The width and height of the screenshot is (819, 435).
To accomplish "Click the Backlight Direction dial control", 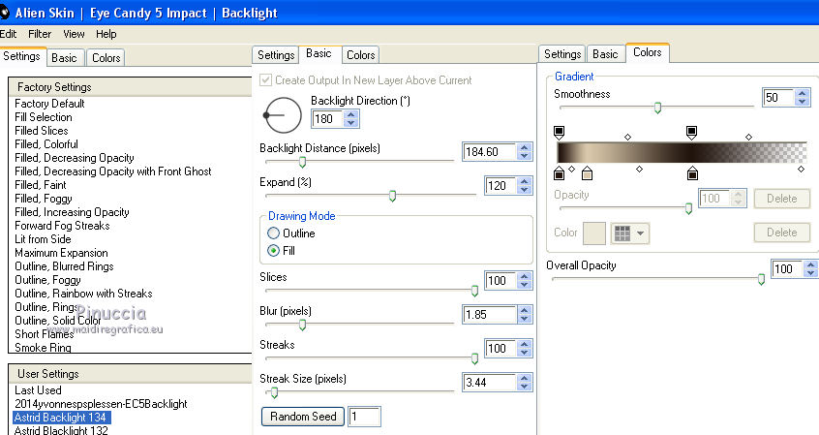I will click(283, 115).
